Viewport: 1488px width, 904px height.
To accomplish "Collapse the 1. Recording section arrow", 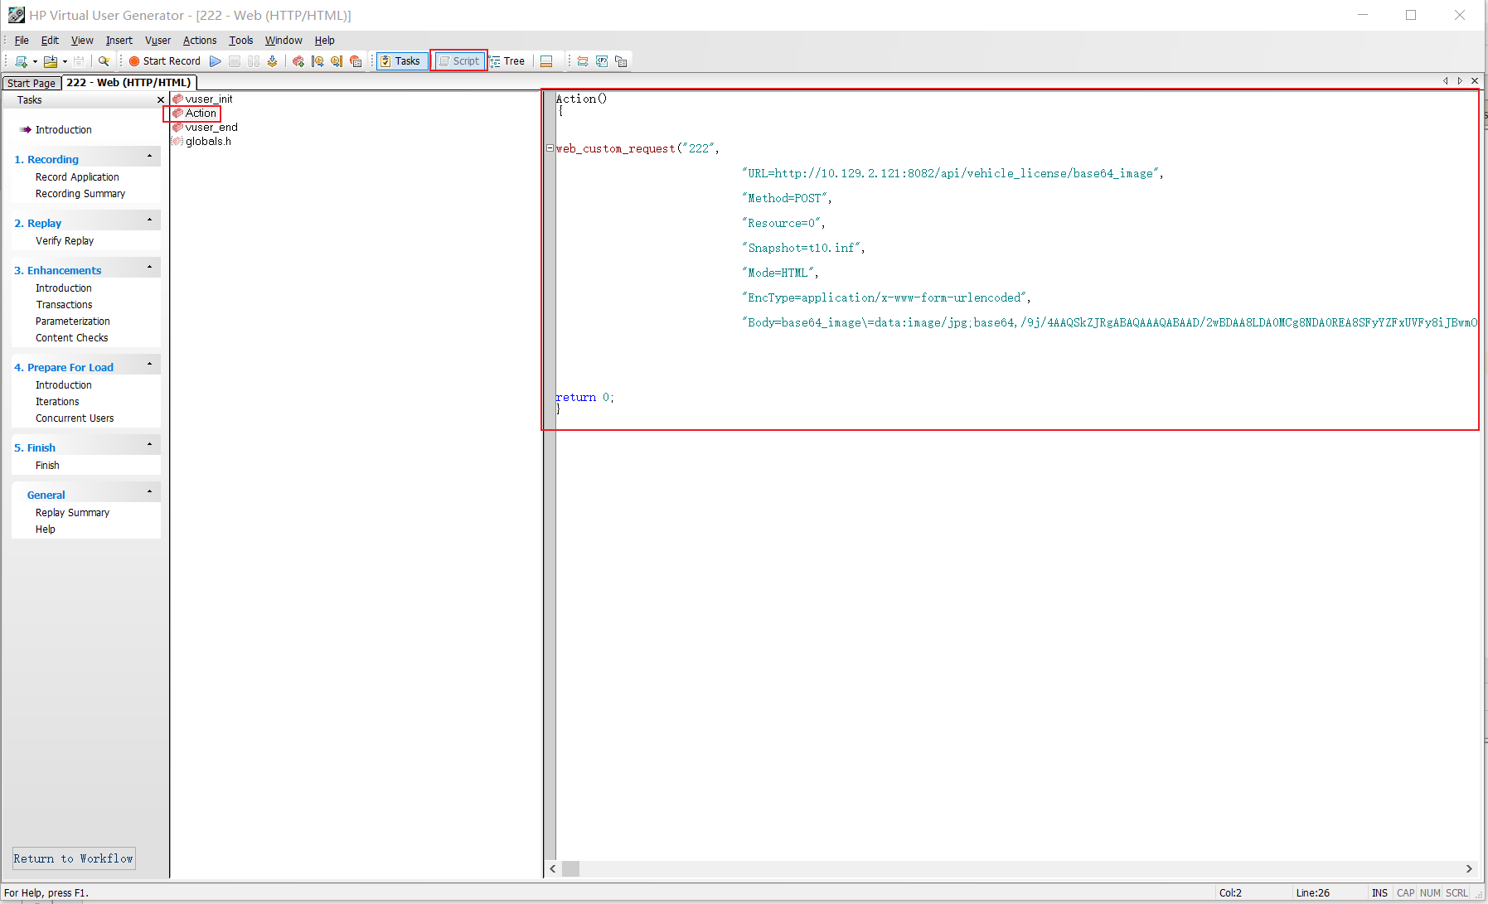I will coord(149,156).
